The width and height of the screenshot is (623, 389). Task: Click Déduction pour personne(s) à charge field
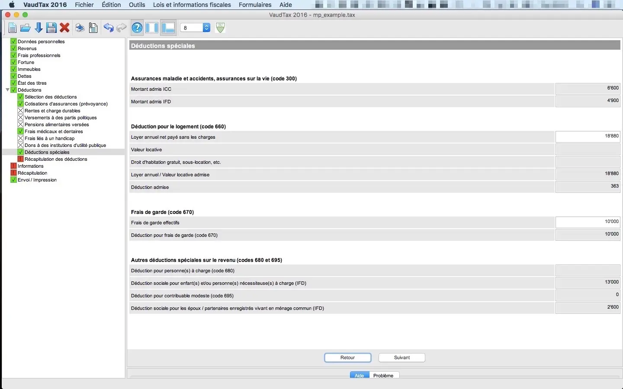[x=588, y=270]
